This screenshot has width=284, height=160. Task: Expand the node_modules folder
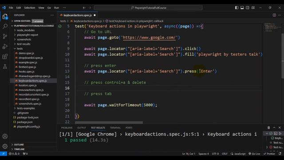34,30
